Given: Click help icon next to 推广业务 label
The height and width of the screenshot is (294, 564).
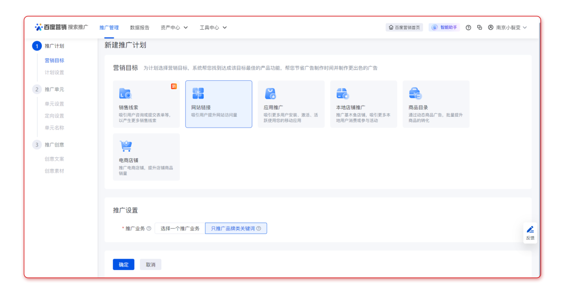Looking at the screenshot, I should [x=149, y=229].
